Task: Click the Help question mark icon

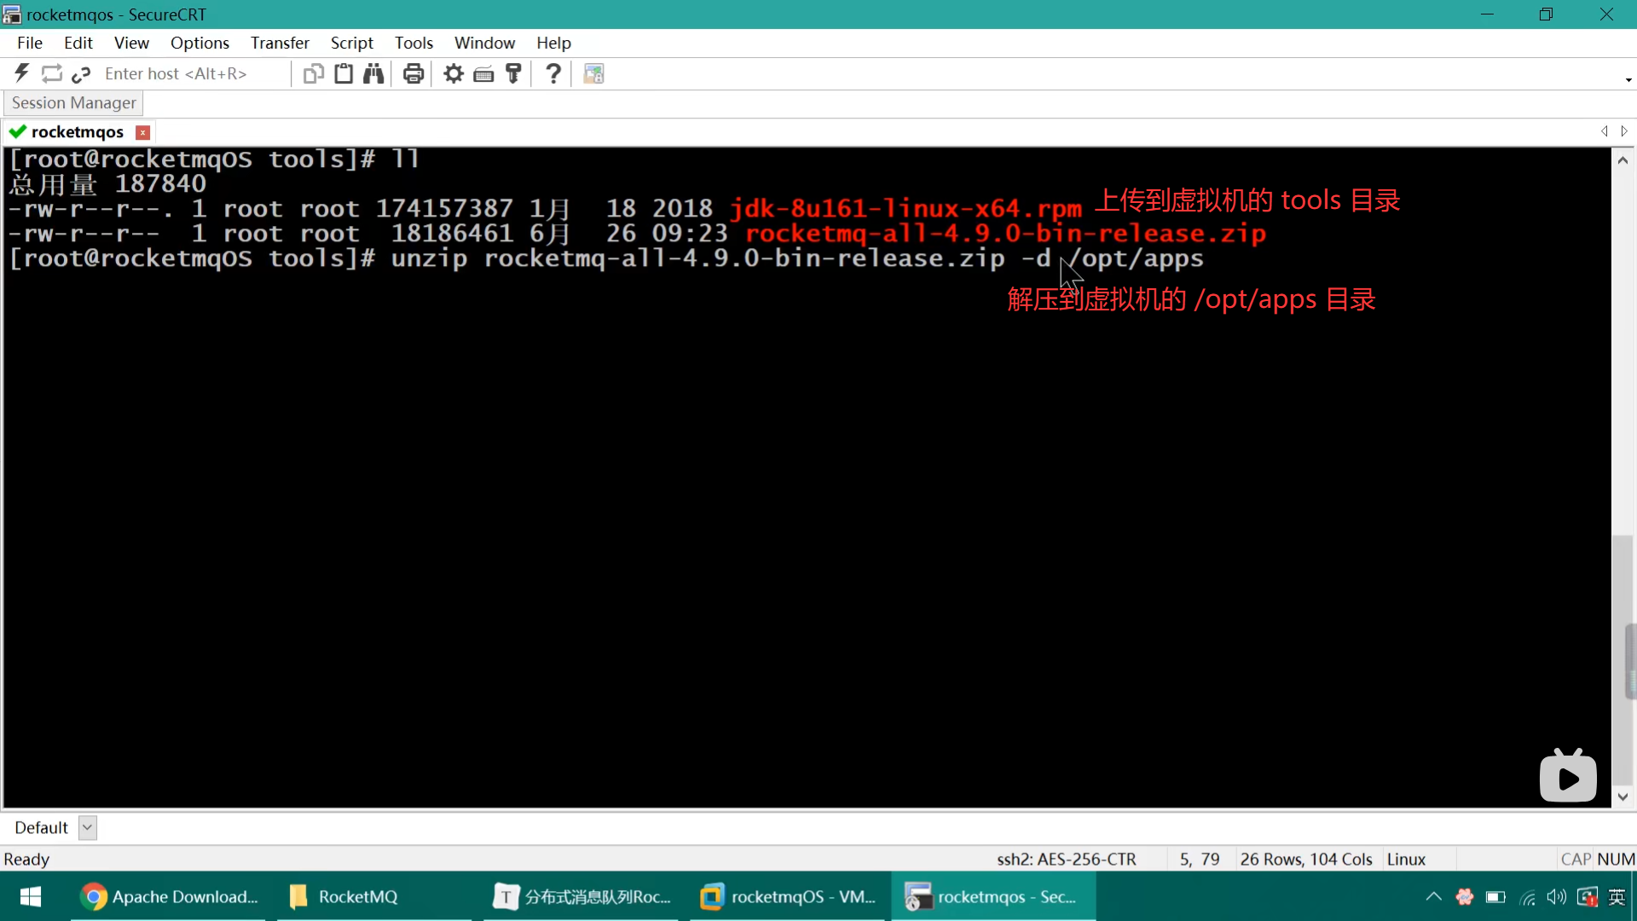Action: tap(553, 74)
